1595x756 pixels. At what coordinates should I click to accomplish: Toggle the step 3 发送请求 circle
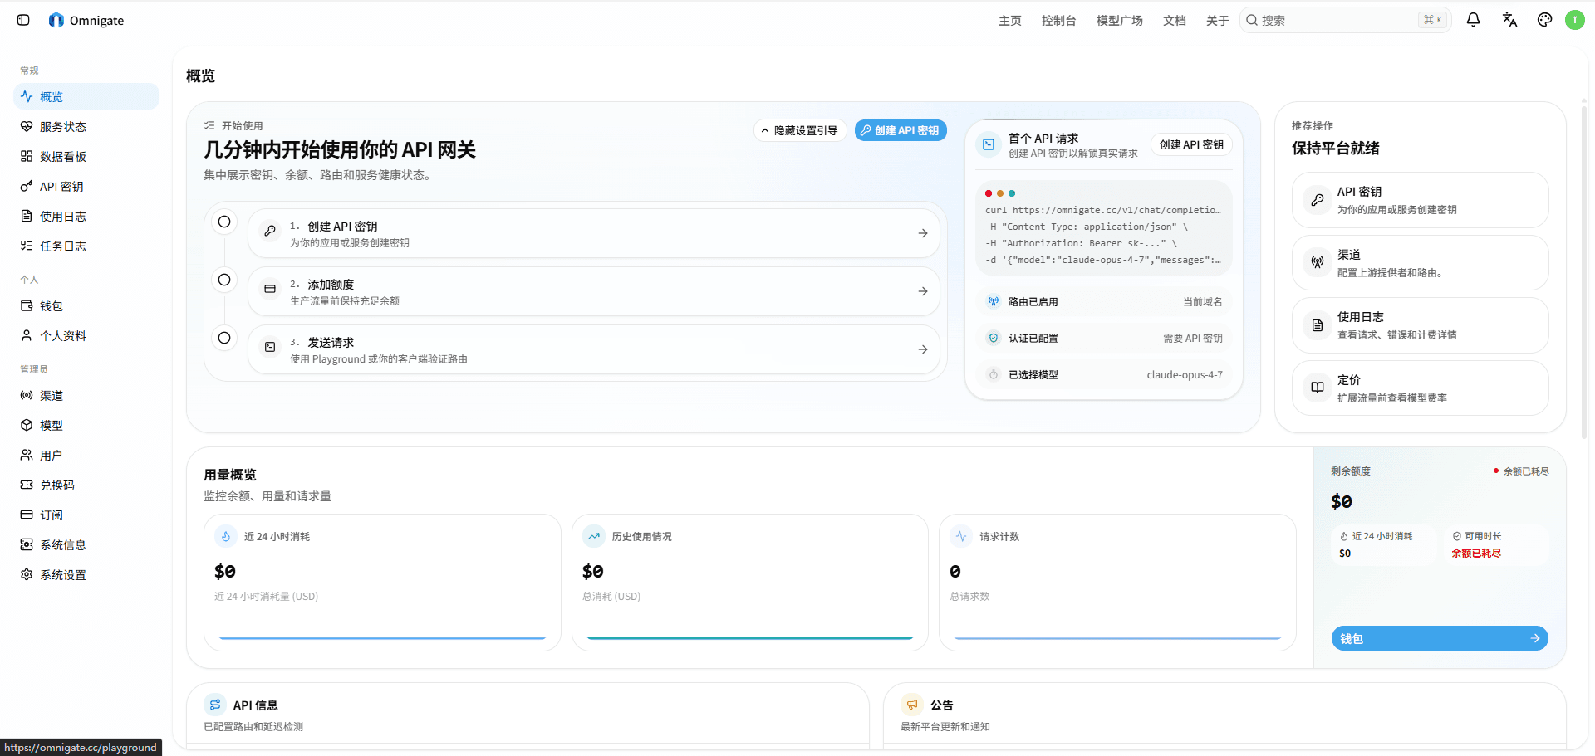(x=224, y=338)
